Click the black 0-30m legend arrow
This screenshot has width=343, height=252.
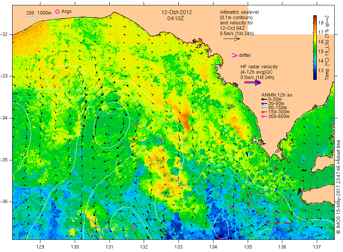[x=264, y=99]
